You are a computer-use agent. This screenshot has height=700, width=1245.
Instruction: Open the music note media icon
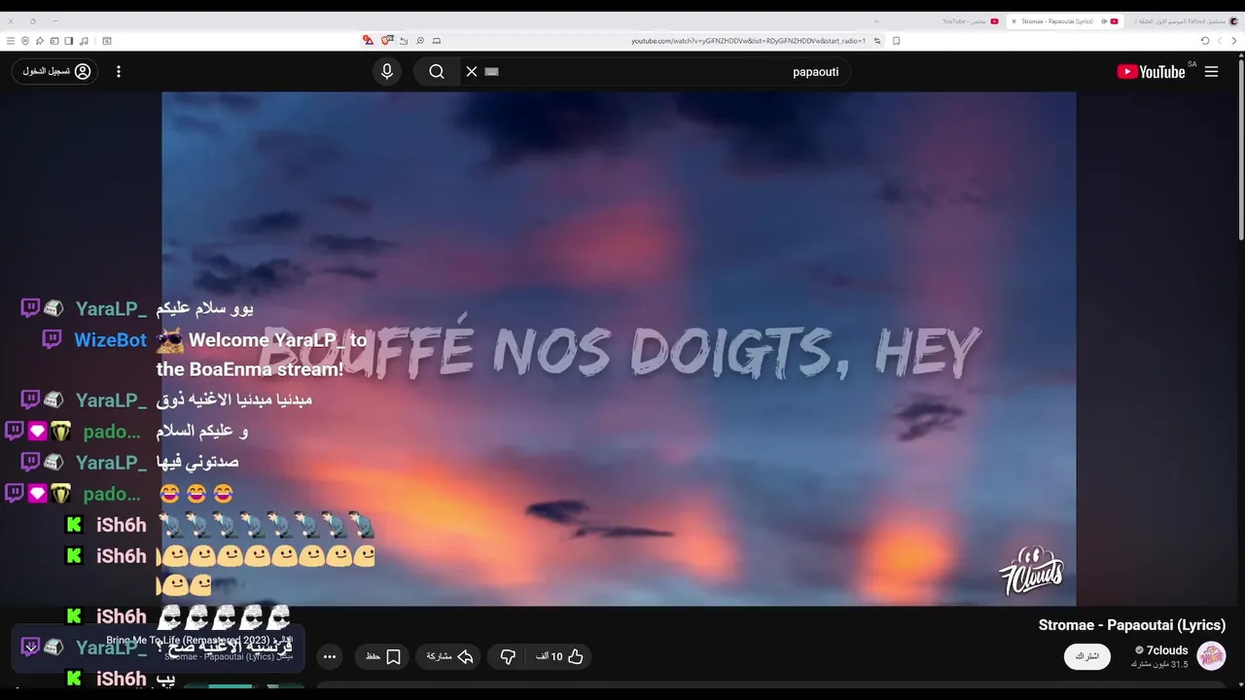[84, 41]
